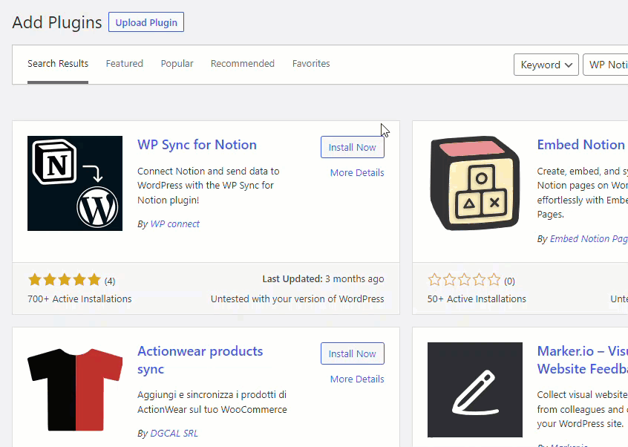Open the Recommended tab
Image resolution: width=628 pixels, height=447 pixels.
(x=242, y=64)
